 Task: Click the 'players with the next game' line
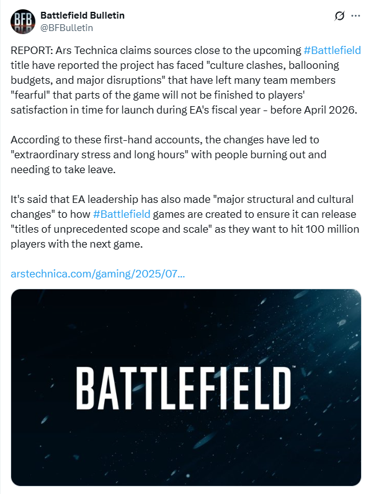click(76, 243)
